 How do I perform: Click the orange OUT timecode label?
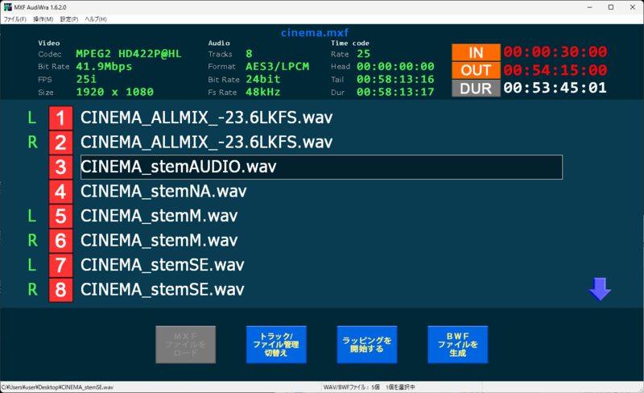coord(476,70)
